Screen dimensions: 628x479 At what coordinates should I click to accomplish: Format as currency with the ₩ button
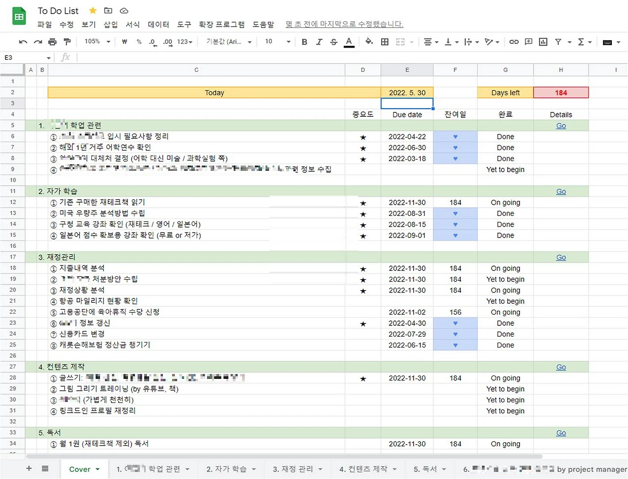pyautogui.click(x=125, y=42)
